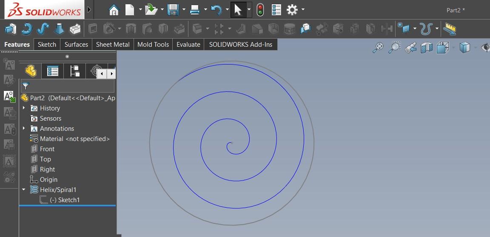Click the Curves tool icon
490x237 pixels.
[426, 29]
